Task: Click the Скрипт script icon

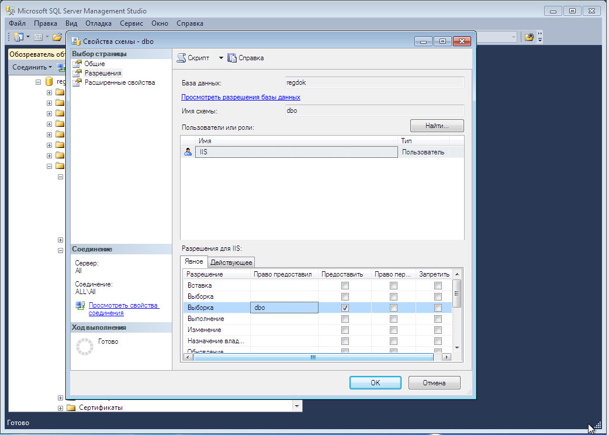Action: (x=181, y=58)
